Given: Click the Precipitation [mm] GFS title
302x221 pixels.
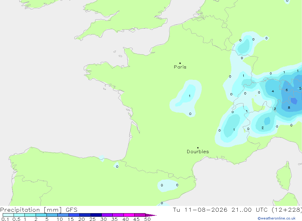Looking at the screenshot, I should 39,210.
